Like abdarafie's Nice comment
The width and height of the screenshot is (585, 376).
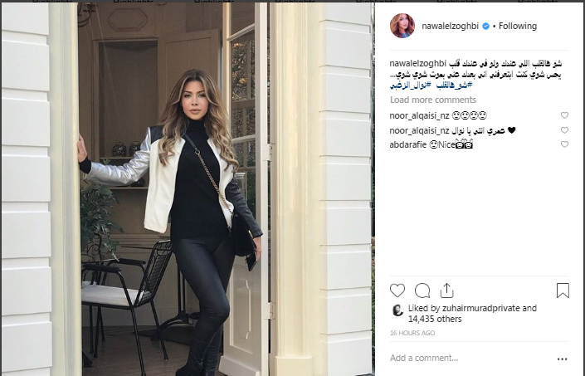click(564, 144)
